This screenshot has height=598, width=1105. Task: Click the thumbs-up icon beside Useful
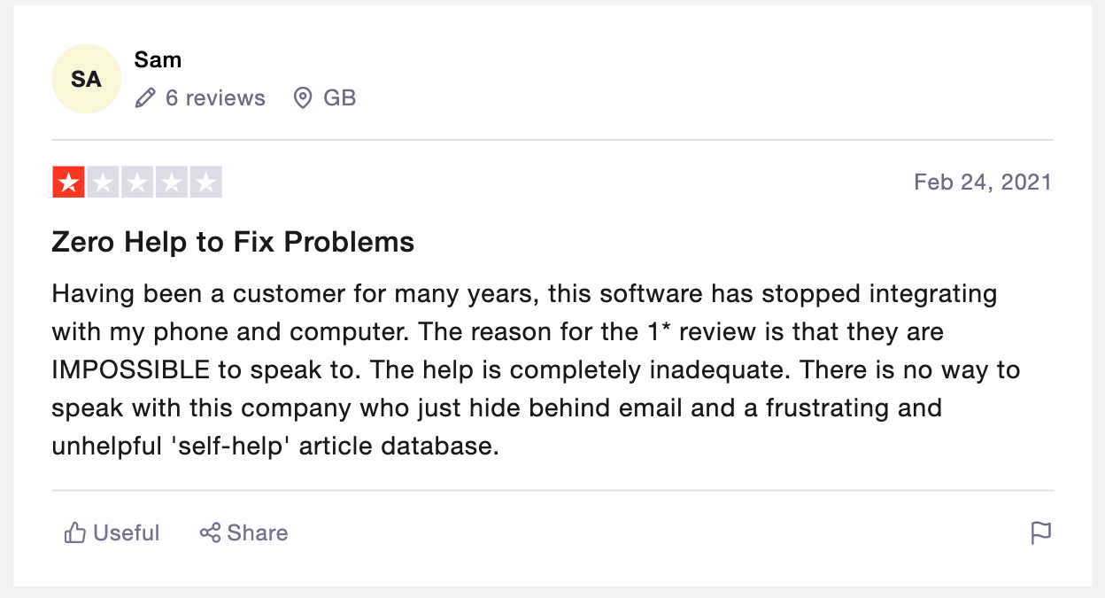pyautogui.click(x=75, y=532)
